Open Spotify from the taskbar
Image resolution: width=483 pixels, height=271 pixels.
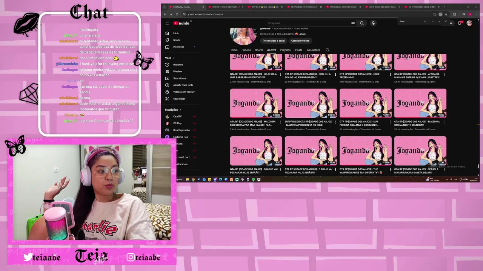point(253,180)
